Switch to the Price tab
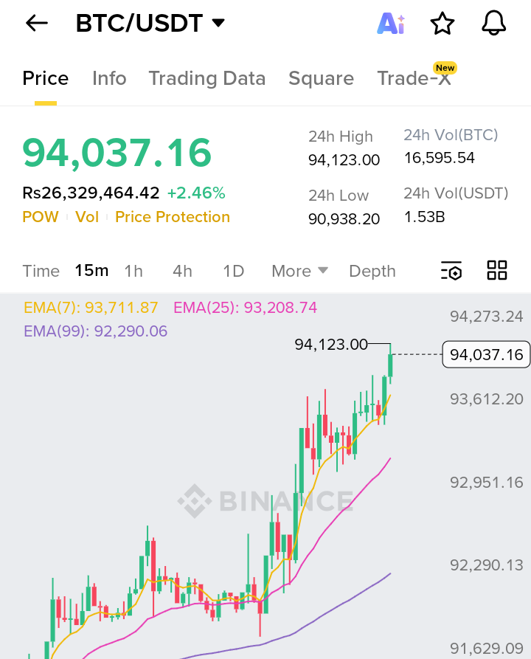This screenshot has height=659, width=531. point(46,78)
